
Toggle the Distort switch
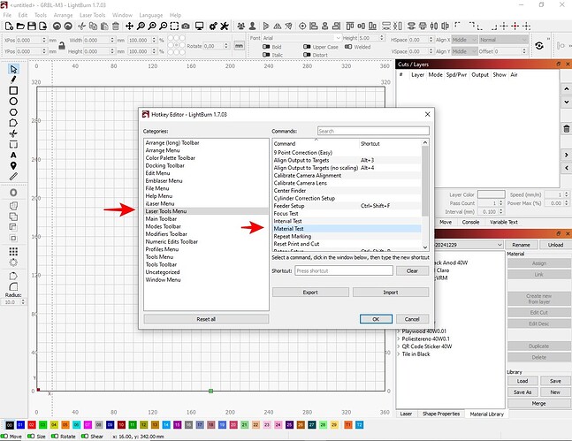pyautogui.click(x=307, y=55)
